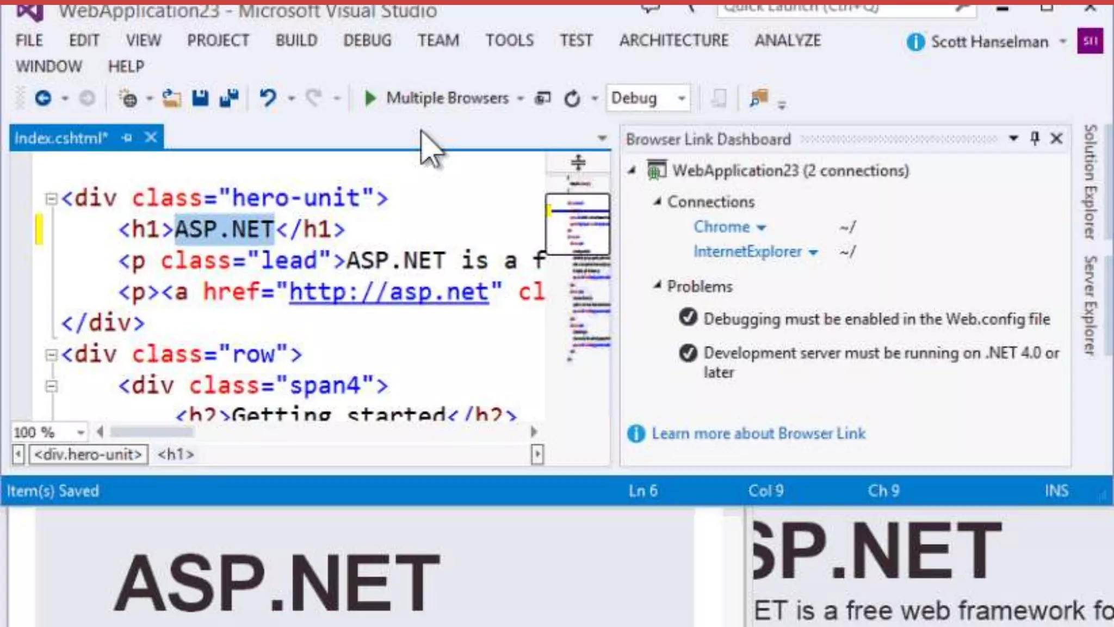This screenshot has height=627, width=1114.
Task: Open the BUILD menu
Action: (296, 40)
